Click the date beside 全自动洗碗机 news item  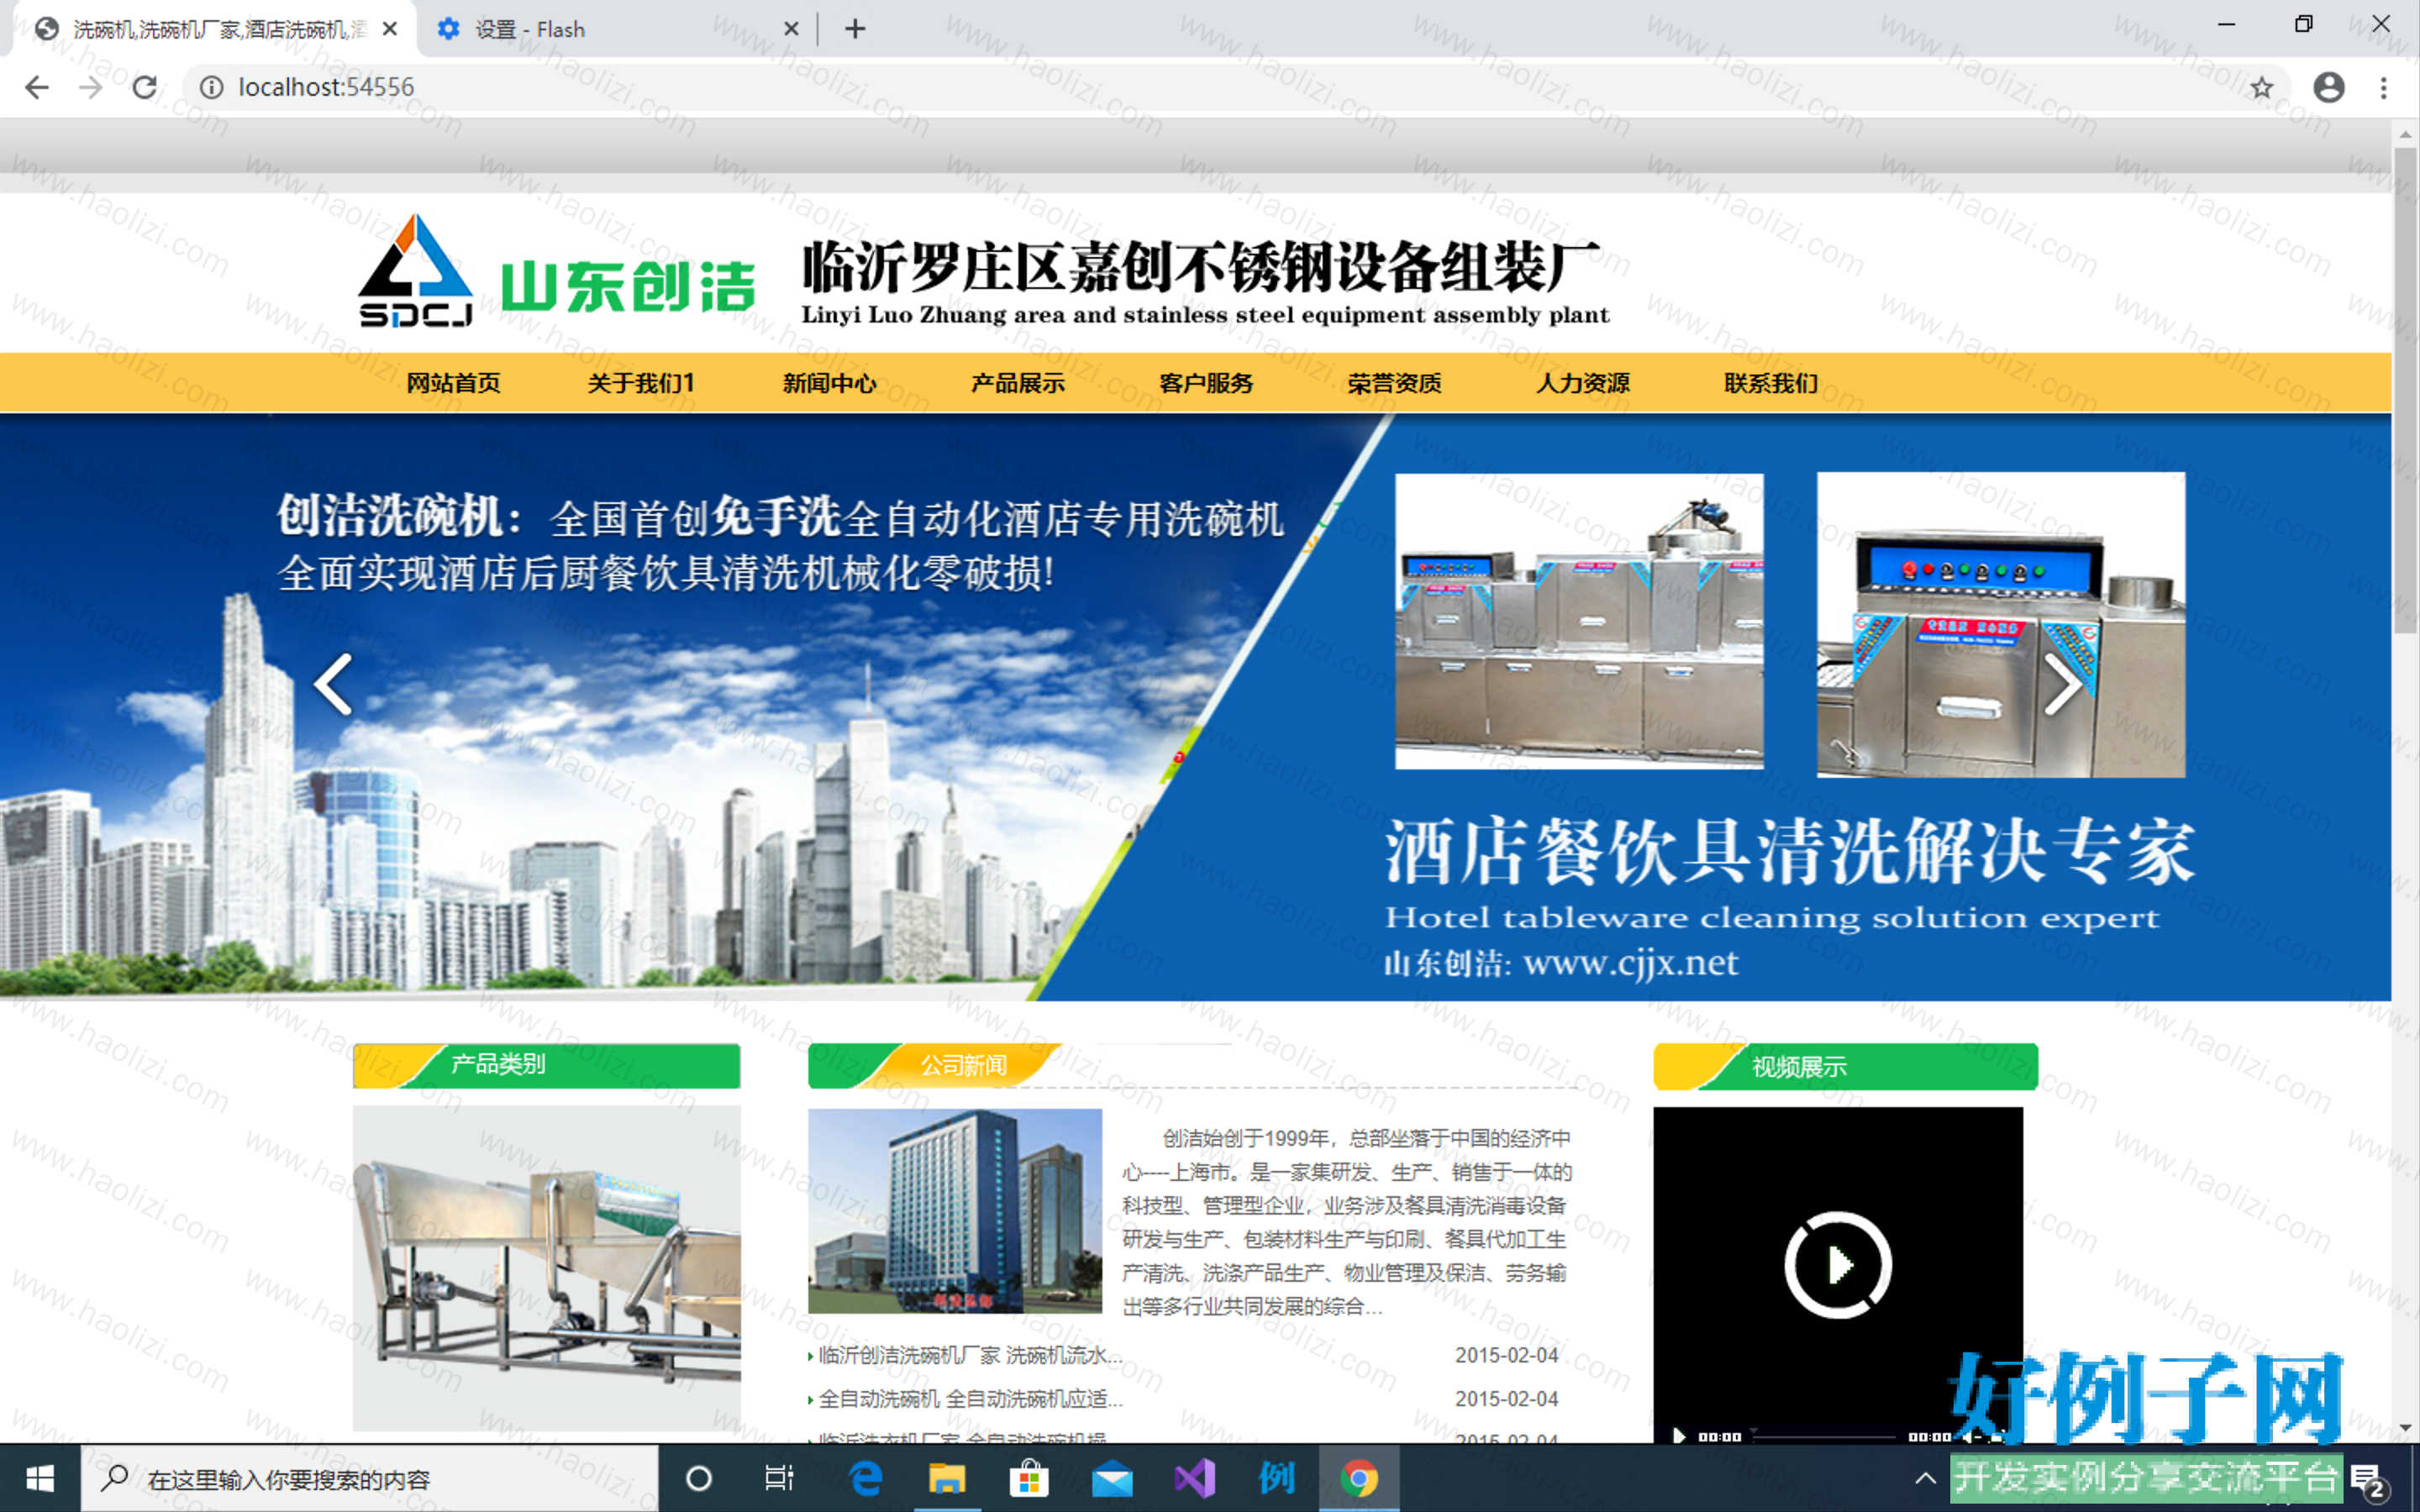1506,1399
